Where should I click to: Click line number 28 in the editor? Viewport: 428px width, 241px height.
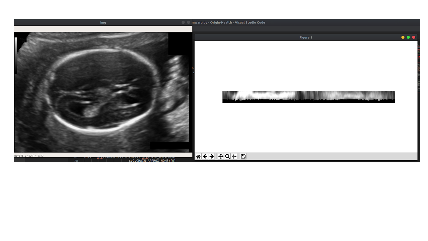point(76,161)
